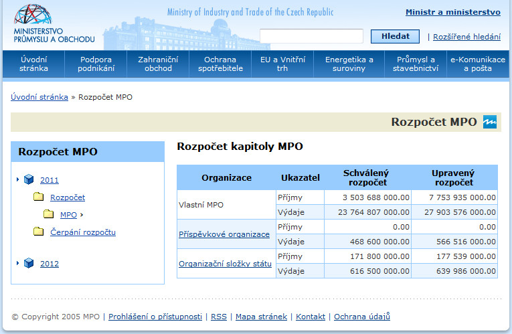Open Příspěvkové organizace link in table
512x334 pixels.
(x=224, y=234)
